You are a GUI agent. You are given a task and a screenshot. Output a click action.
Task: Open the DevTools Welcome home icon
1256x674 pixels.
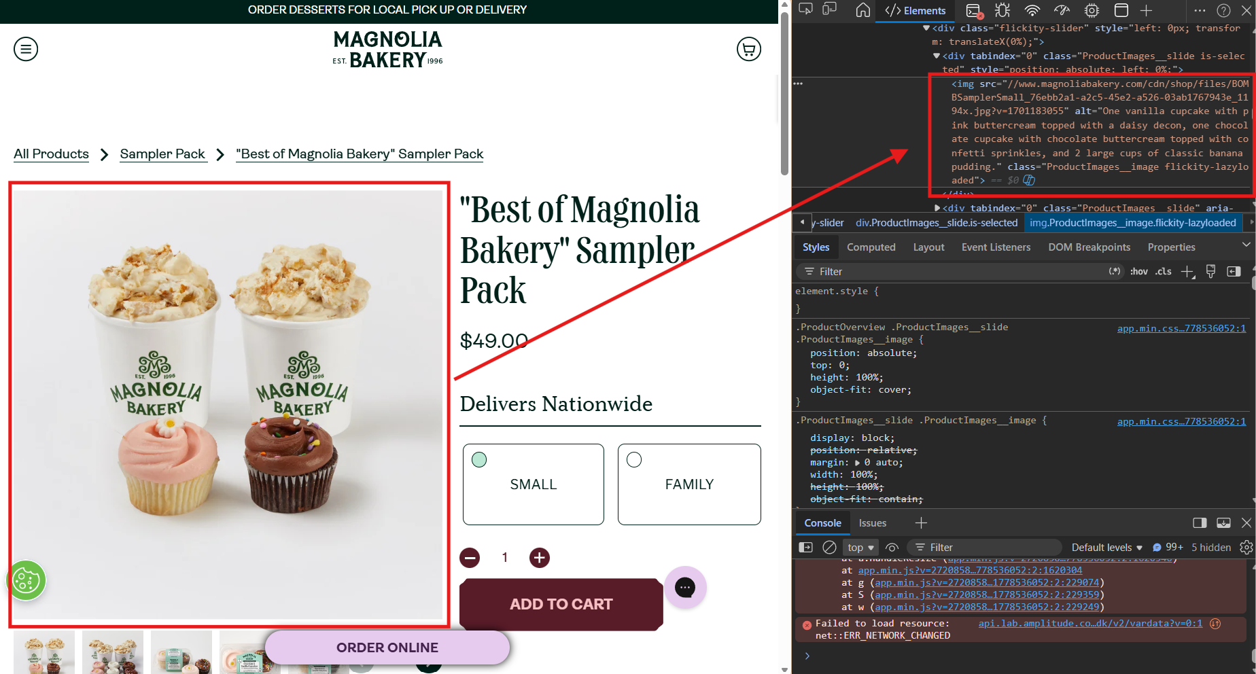tap(863, 10)
